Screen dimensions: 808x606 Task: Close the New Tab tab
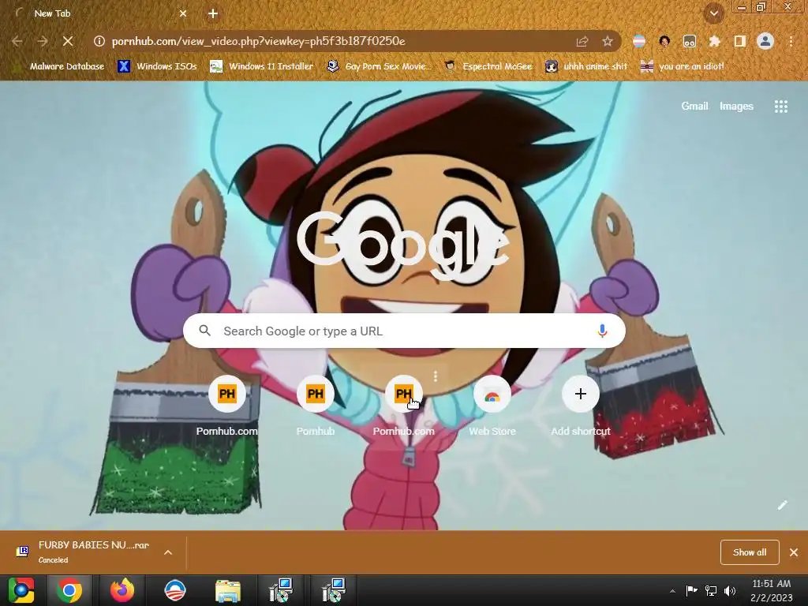(x=183, y=13)
